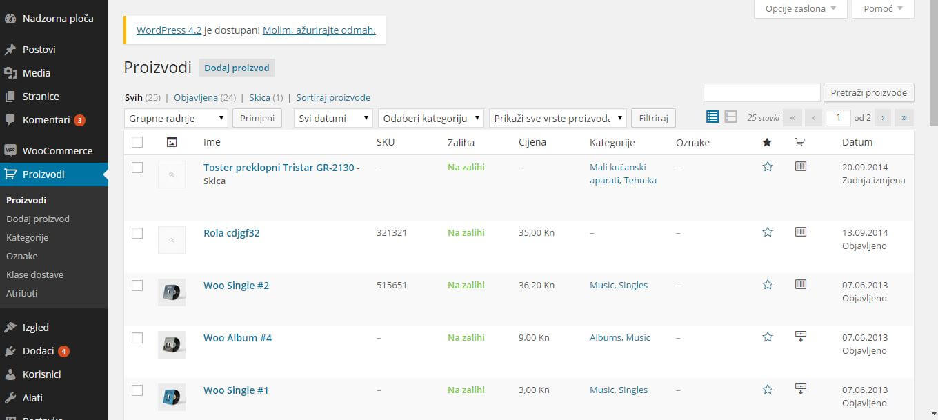Open WooCommerce in the sidebar menu

pyautogui.click(x=57, y=150)
